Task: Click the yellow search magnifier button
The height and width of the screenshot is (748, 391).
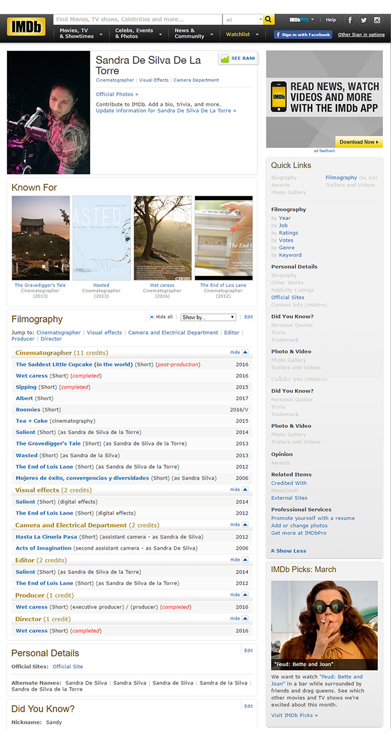Action: pyautogui.click(x=269, y=20)
